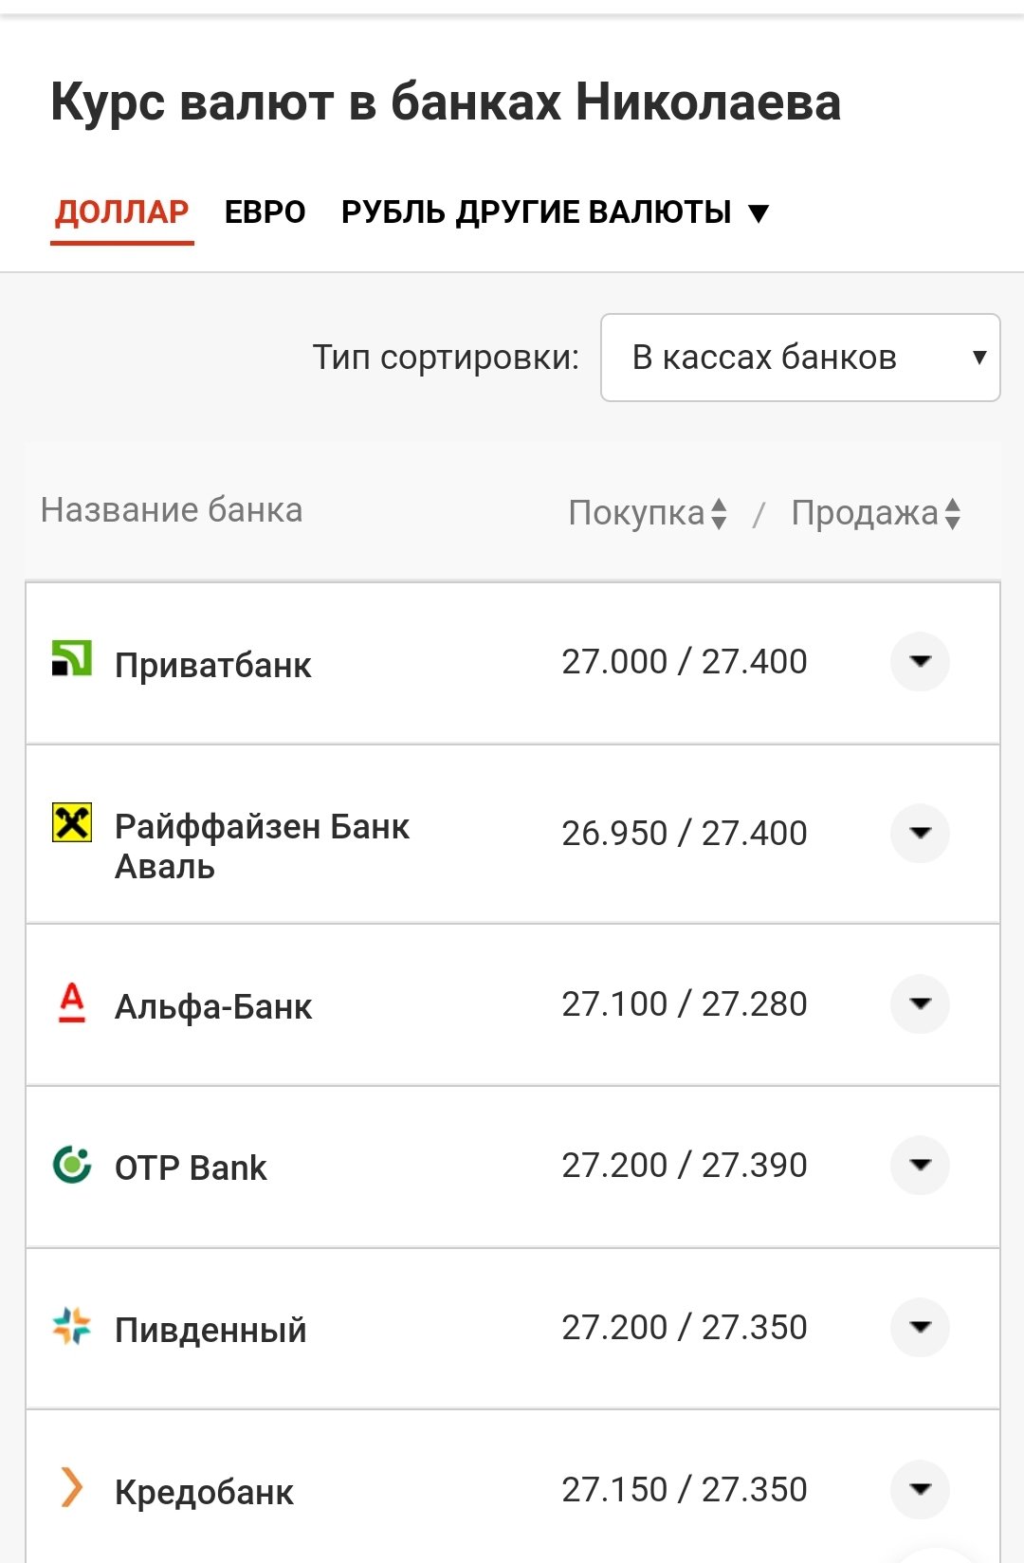1024x1563 pixels.
Task: Click the orange Kredobank chevron logo
Action: 72,1487
